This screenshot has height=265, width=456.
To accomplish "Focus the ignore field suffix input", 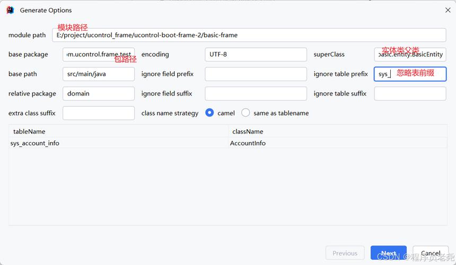I will click(256, 94).
